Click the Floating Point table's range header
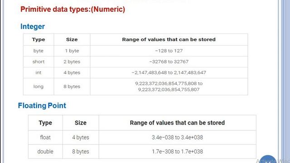 (x=177, y=123)
